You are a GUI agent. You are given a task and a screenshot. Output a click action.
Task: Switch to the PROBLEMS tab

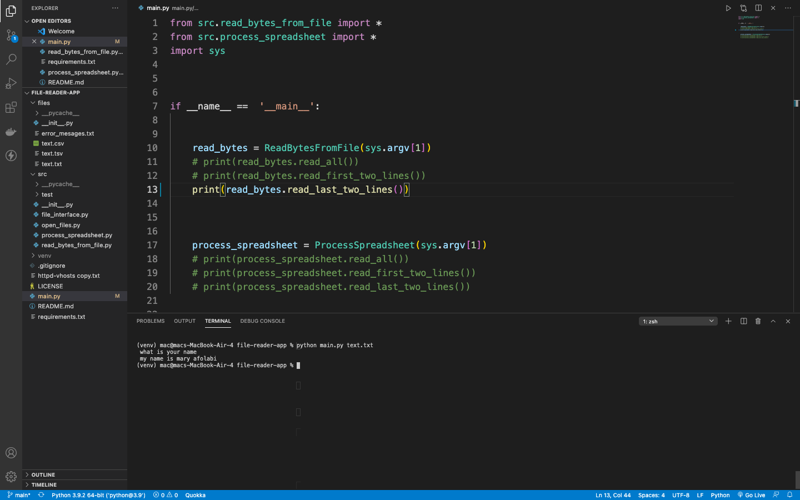pyautogui.click(x=151, y=321)
